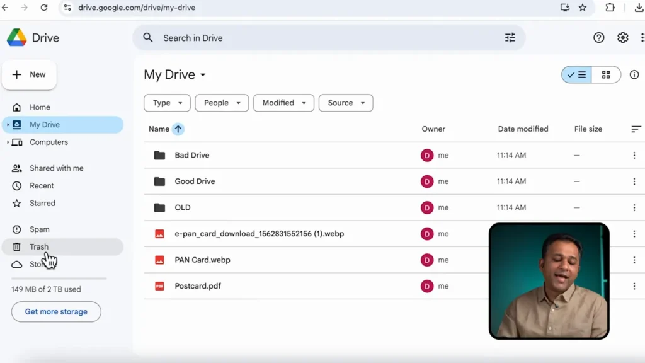This screenshot has height=363, width=645.
Task: Click the view details info icon
Action: 634,75
